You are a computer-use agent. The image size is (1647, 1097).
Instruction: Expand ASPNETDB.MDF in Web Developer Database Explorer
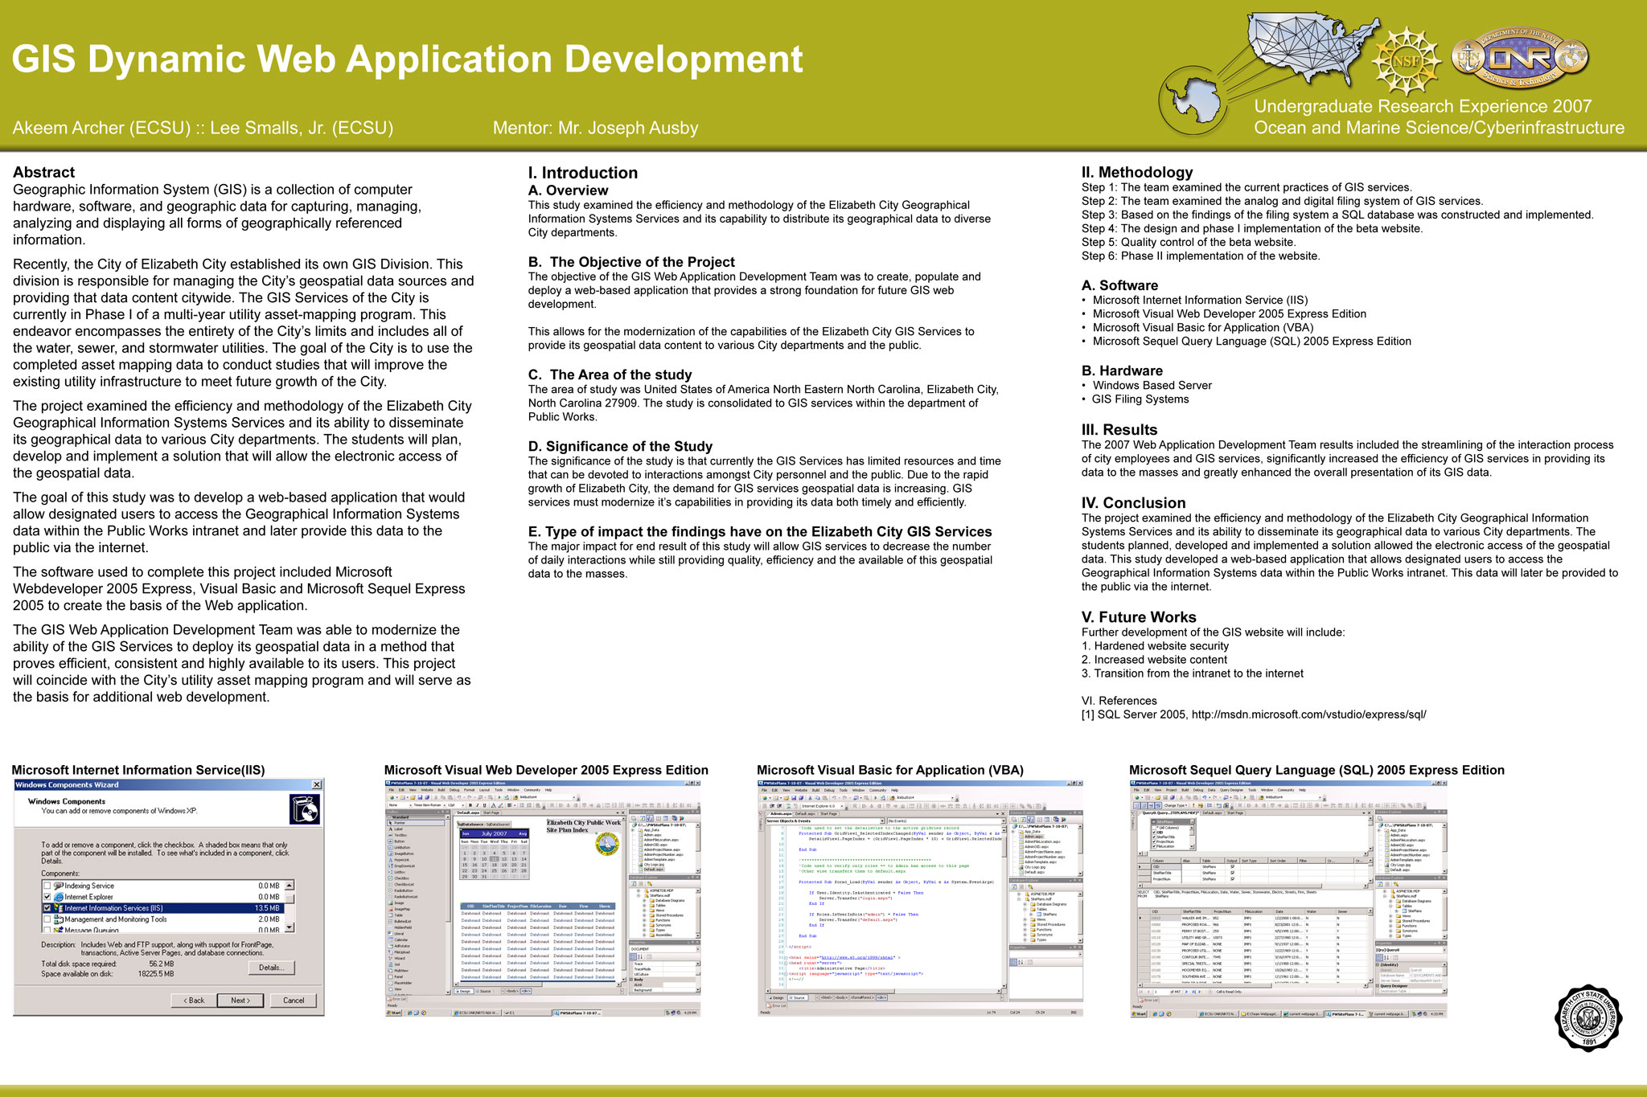point(639,890)
